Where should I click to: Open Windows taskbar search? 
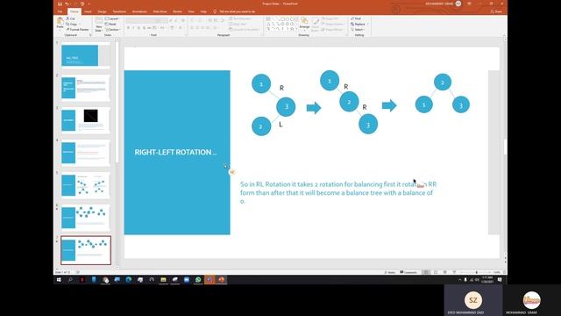[70, 280]
